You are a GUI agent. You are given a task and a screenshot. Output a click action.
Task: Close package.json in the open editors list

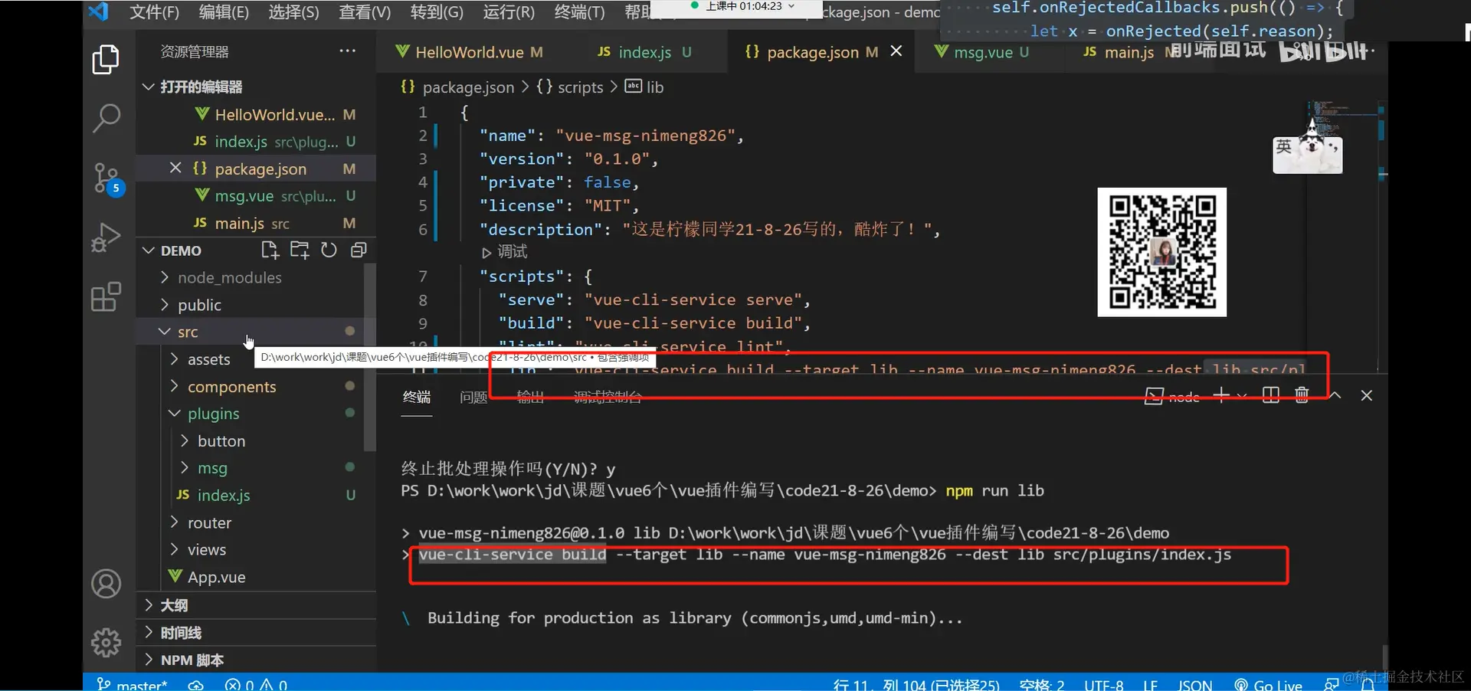tap(175, 168)
